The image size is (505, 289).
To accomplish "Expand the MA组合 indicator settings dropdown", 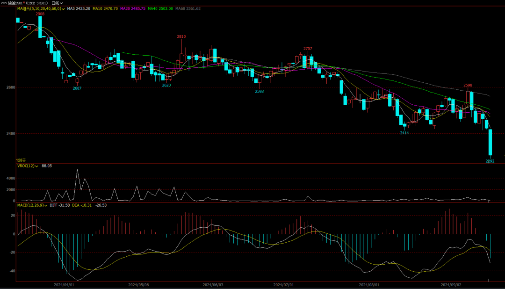I will pyautogui.click(x=63, y=9).
